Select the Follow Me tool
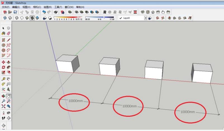This screenshot has width=224, height=131. [x=9, y=67]
